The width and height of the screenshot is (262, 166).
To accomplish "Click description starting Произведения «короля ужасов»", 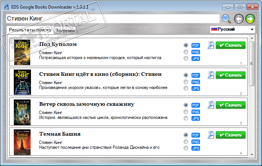I will pyautogui.click(x=103, y=88).
